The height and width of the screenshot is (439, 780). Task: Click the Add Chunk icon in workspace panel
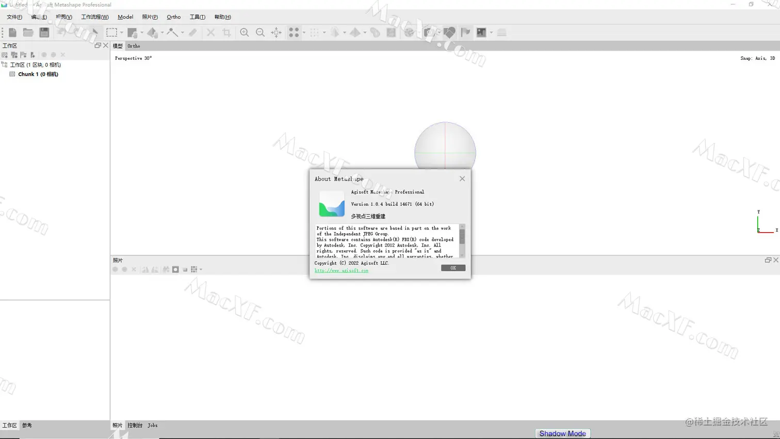(x=5, y=55)
